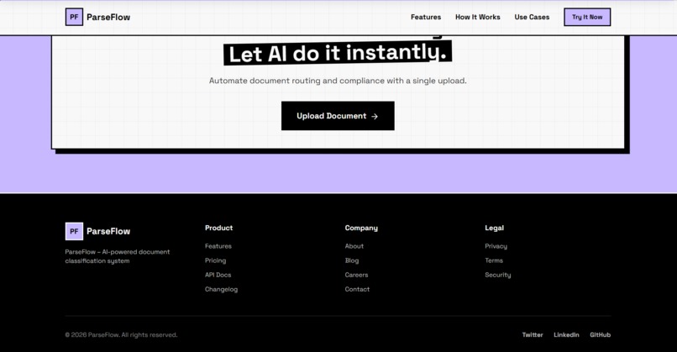Open the Privacy policy link
The height and width of the screenshot is (352, 677).
click(496, 246)
